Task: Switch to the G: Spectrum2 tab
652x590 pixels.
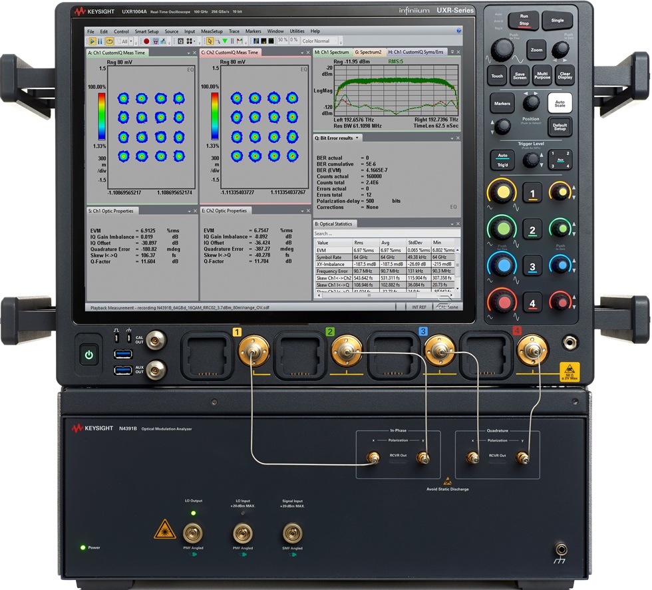Action: click(x=368, y=52)
